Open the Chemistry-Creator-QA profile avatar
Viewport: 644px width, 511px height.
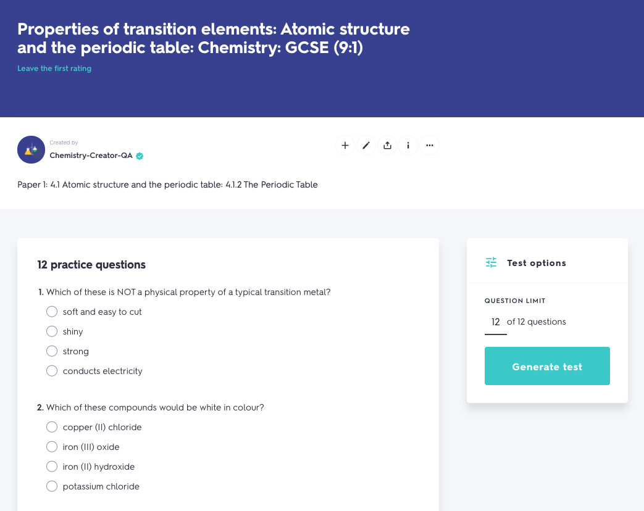(x=31, y=149)
